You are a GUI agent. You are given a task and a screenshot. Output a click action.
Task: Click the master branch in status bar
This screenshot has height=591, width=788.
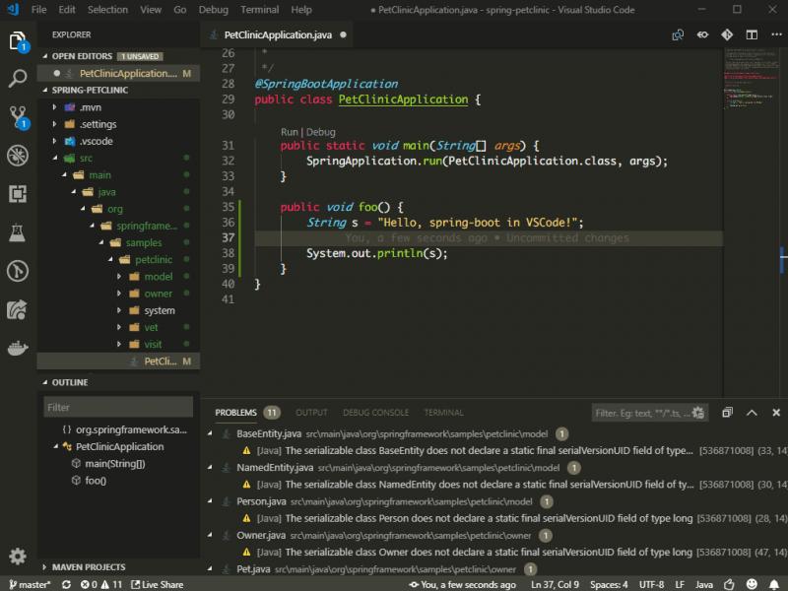(30, 584)
